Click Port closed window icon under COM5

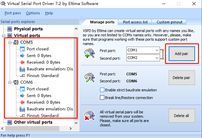(x=22, y=49)
